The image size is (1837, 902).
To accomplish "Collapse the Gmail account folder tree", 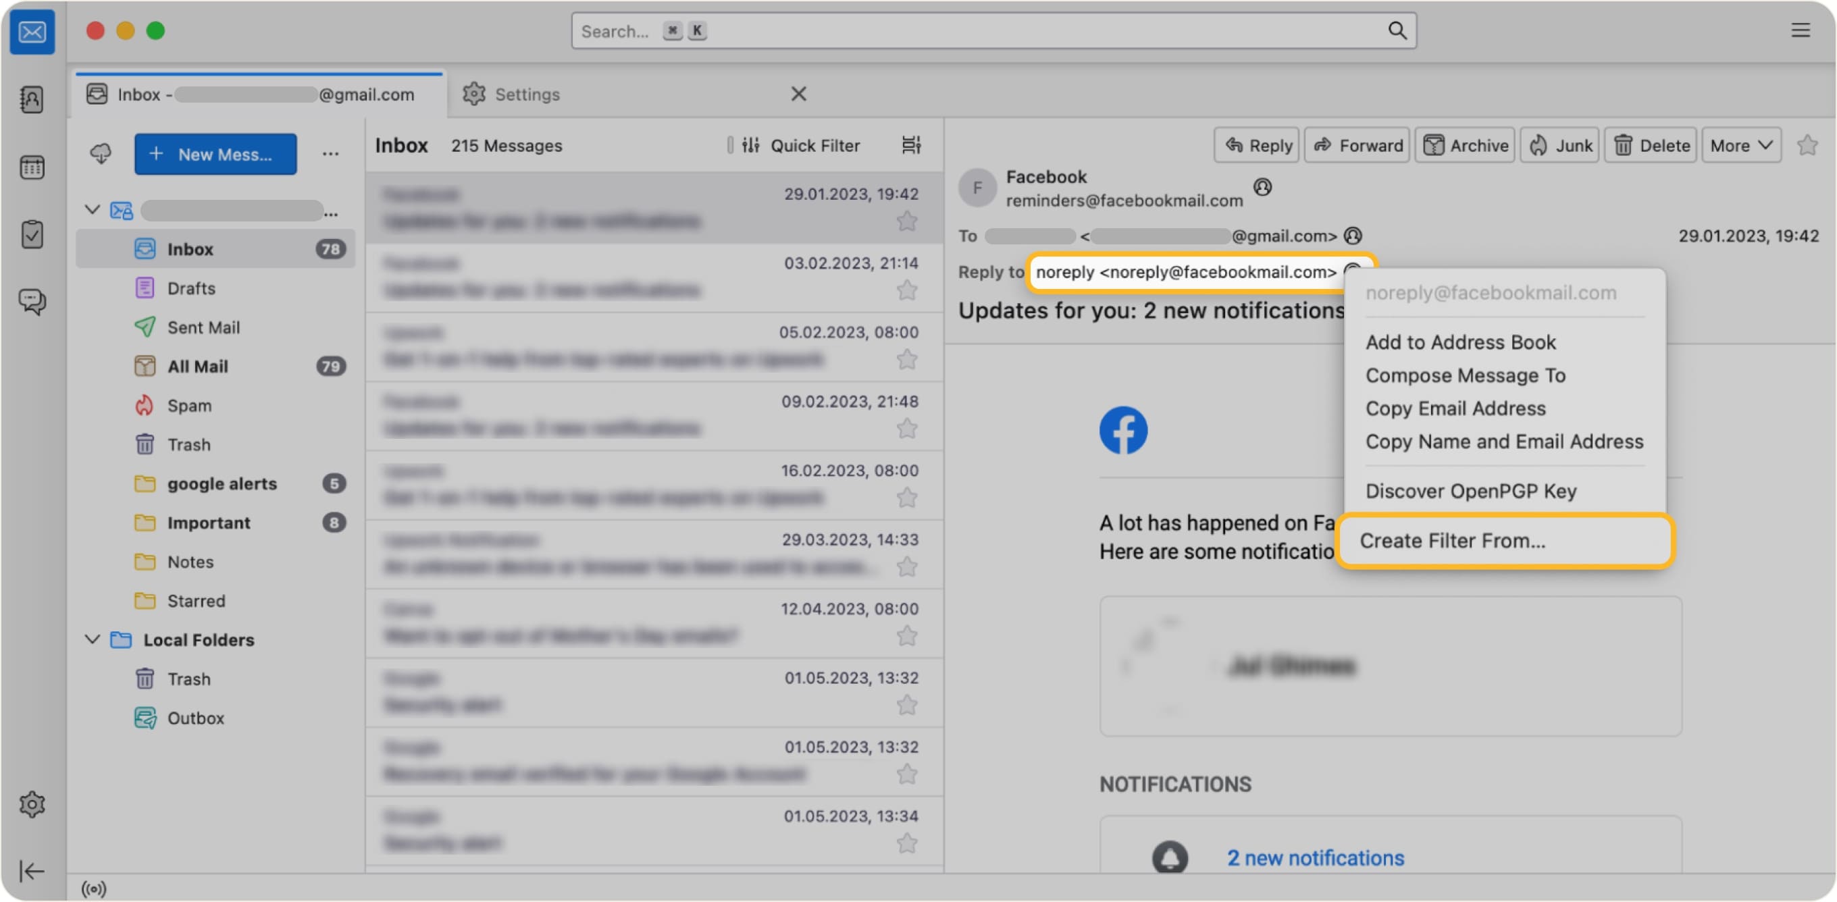I will [92, 210].
